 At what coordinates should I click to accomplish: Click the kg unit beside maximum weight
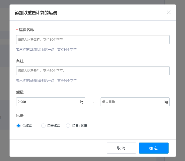tap(166, 102)
